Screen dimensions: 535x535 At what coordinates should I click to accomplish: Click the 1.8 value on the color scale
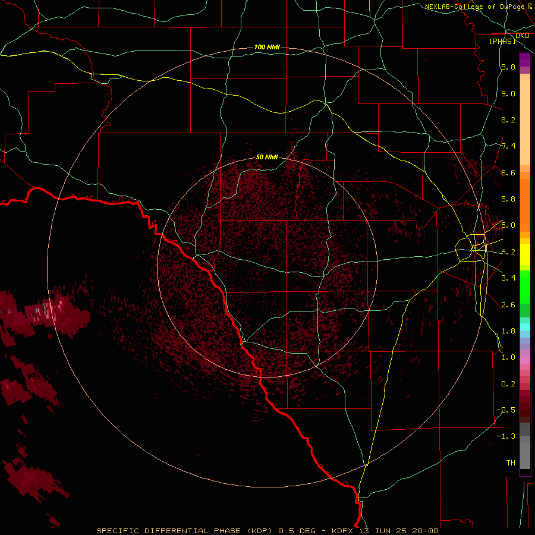508,331
